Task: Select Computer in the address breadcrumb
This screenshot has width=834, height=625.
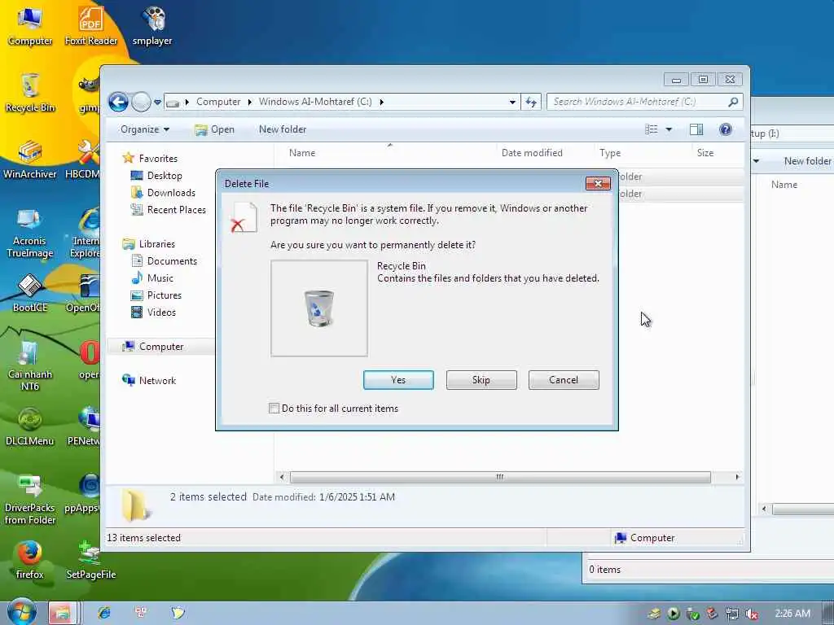Action: [218, 102]
